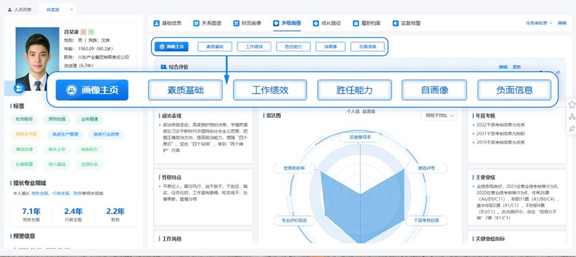
Task: Close the 肖某波 tab
Action: (x=71, y=9)
